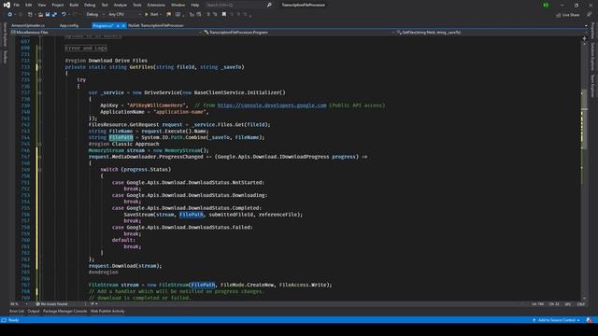Screen dimensions: 598x336
Task: Click the send feedback icon beside Live Share
Action: (x=589, y=15)
